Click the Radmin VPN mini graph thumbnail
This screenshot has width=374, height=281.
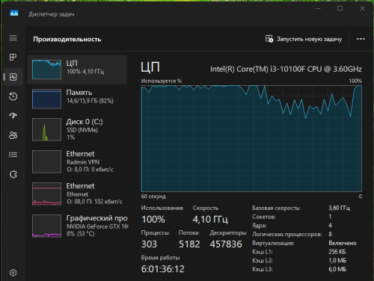coord(46,161)
